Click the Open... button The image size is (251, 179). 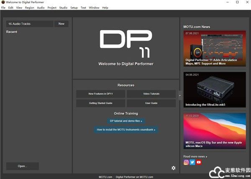point(23,166)
